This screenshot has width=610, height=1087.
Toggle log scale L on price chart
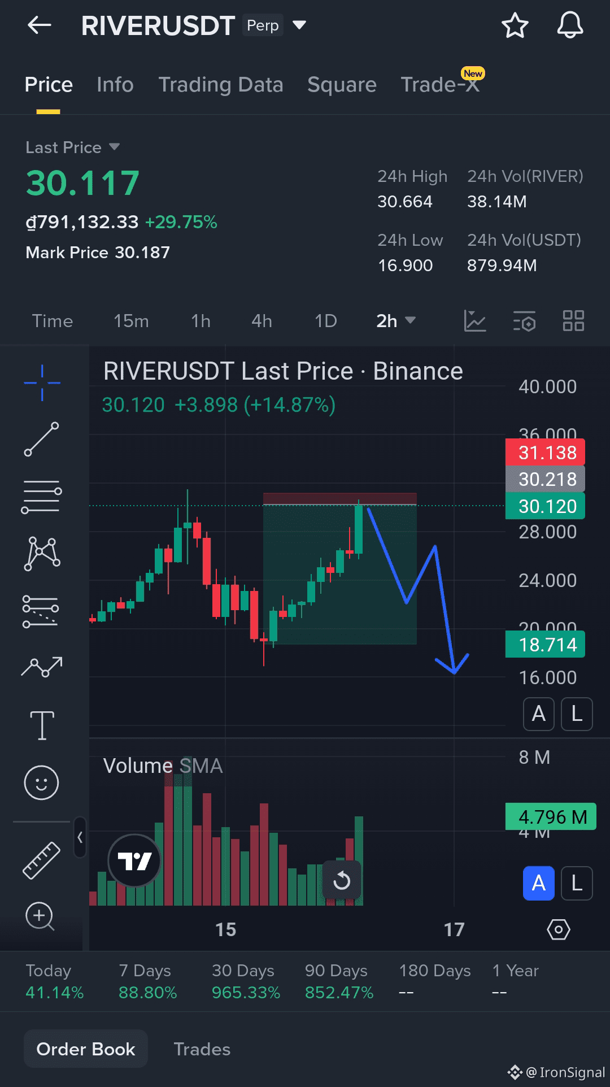click(577, 714)
